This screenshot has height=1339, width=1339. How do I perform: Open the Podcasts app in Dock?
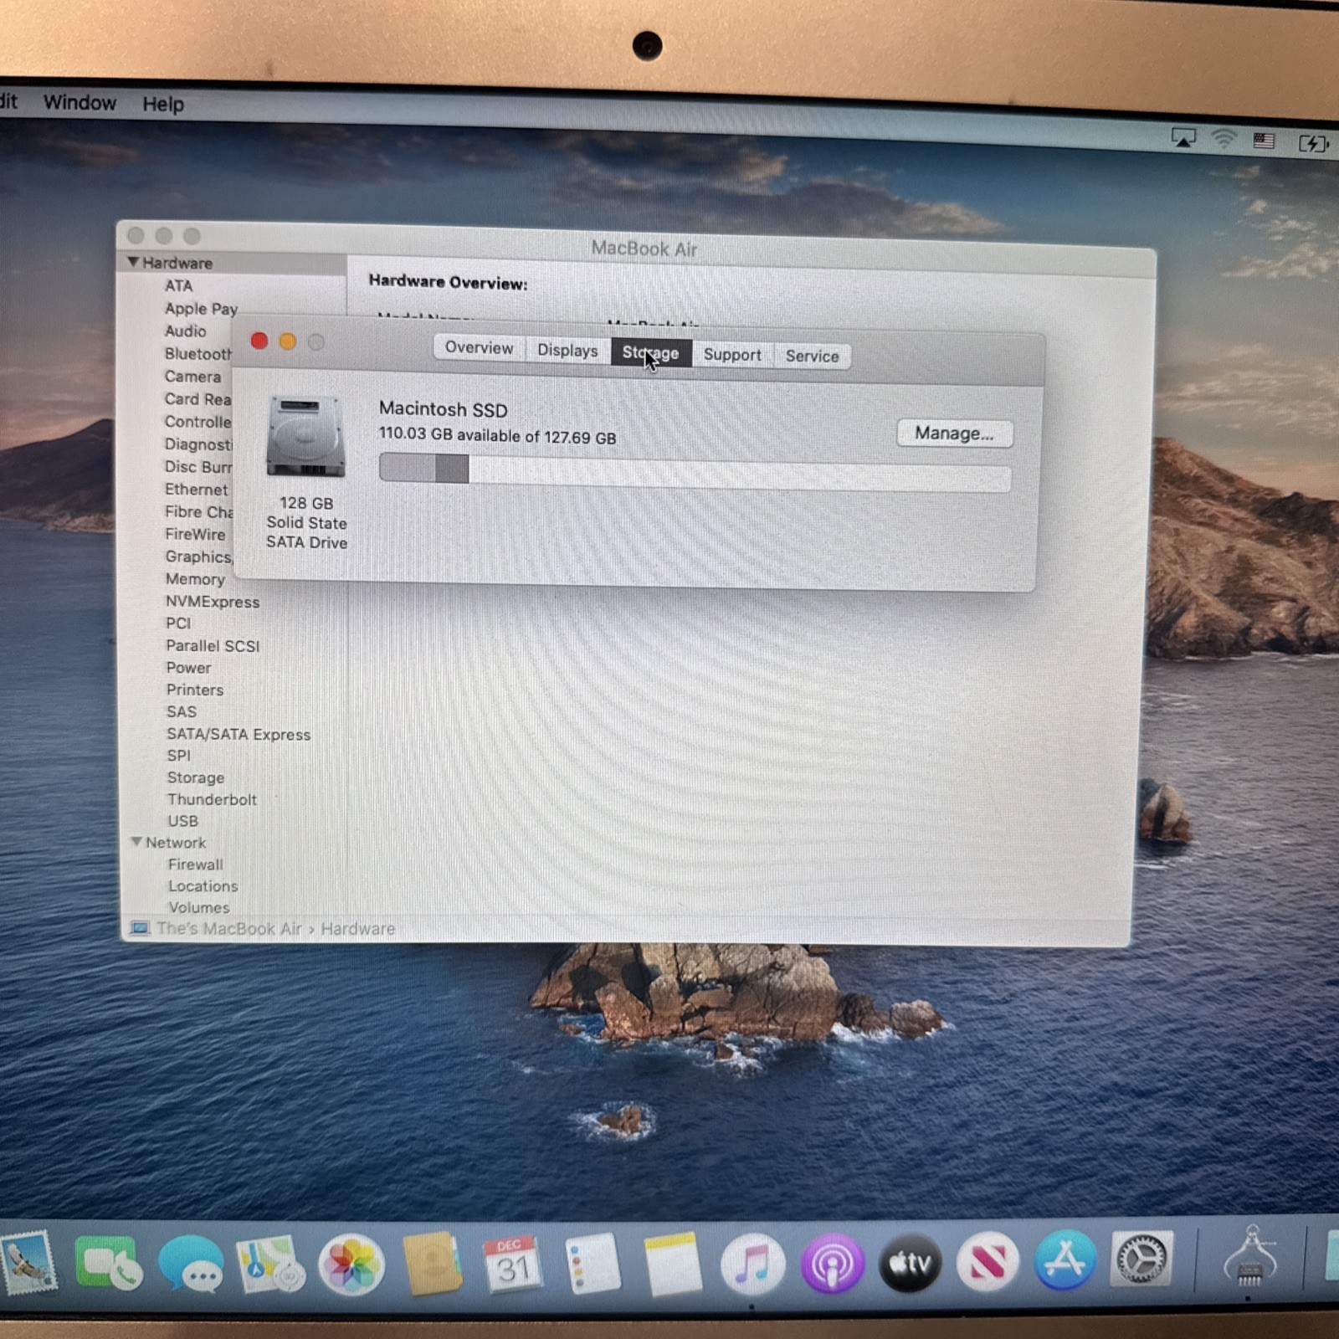click(832, 1263)
